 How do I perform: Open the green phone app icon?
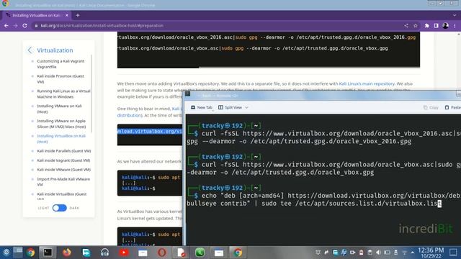point(200,253)
